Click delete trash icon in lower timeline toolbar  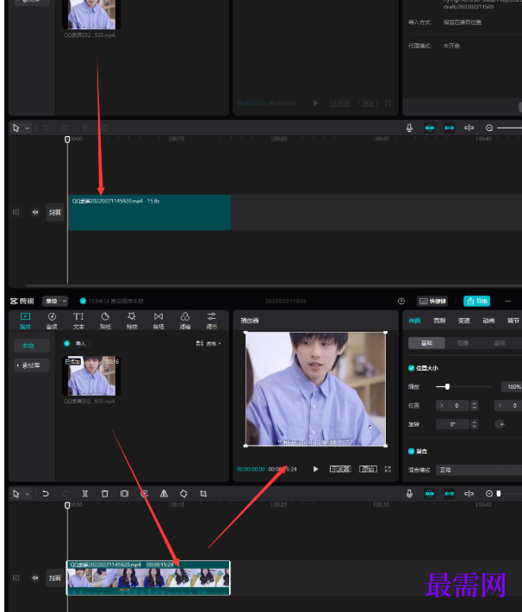point(104,494)
